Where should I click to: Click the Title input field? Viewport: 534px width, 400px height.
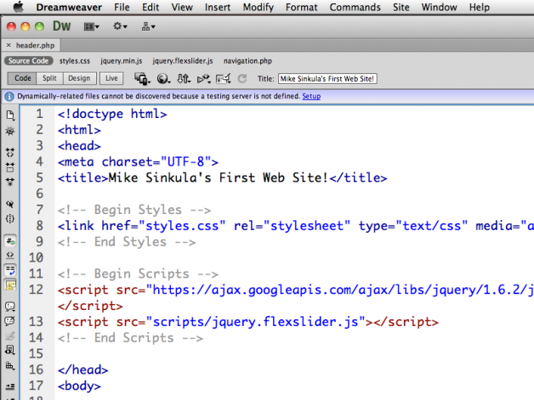tap(327, 79)
